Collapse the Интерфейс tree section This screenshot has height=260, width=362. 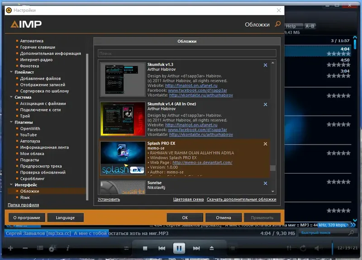(x=11, y=184)
